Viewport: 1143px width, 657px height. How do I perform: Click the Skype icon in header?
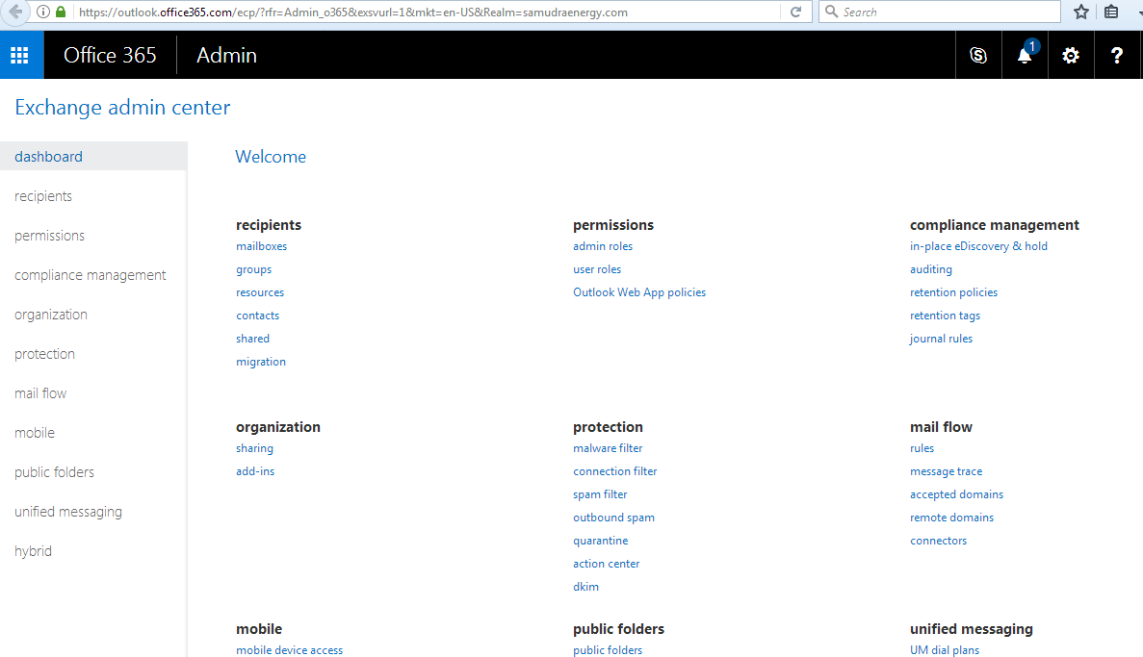coord(978,56)
